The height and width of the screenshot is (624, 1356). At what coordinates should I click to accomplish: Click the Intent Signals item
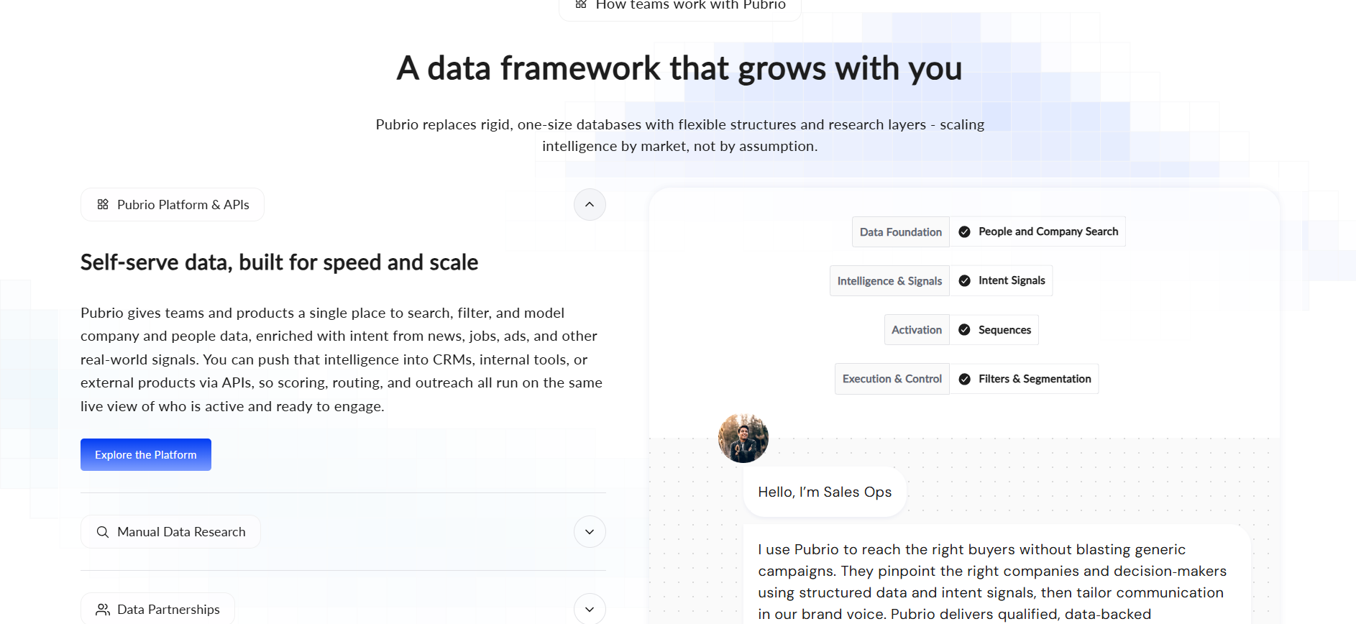point(1001,280)
